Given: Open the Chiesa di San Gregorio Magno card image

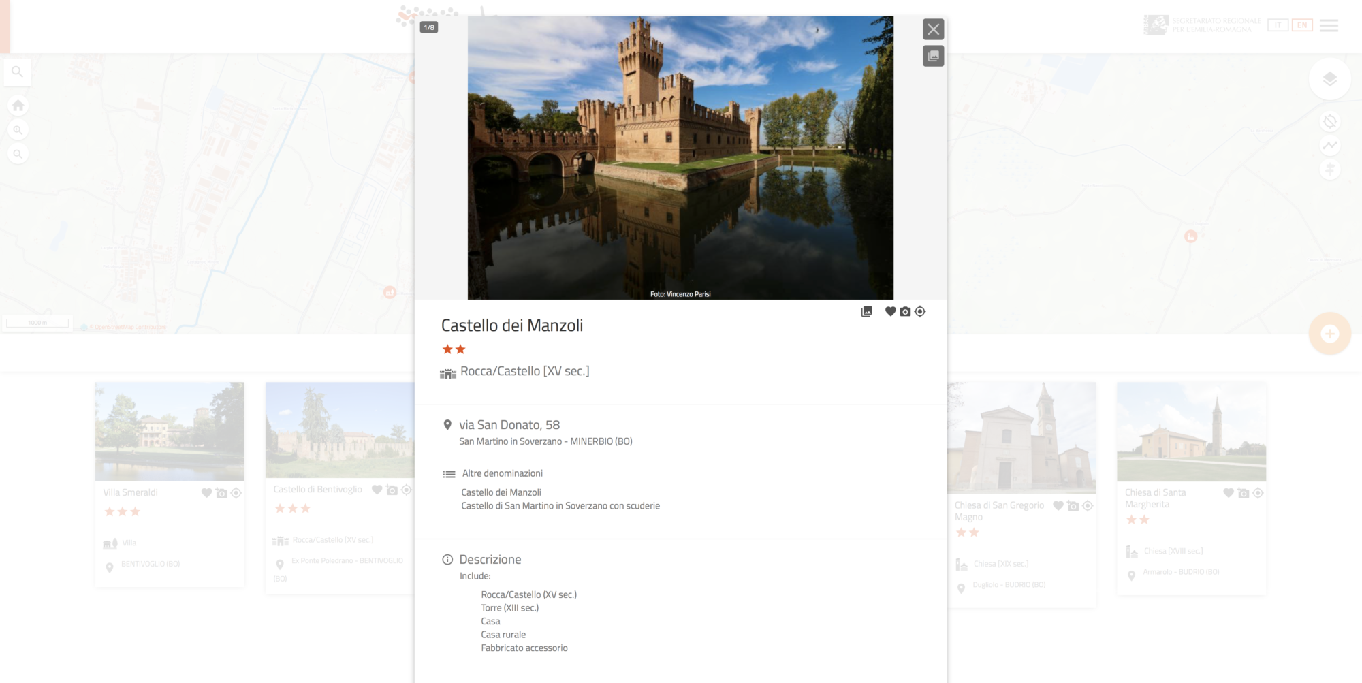Looking at the screenshot, I should [1022, 437].
